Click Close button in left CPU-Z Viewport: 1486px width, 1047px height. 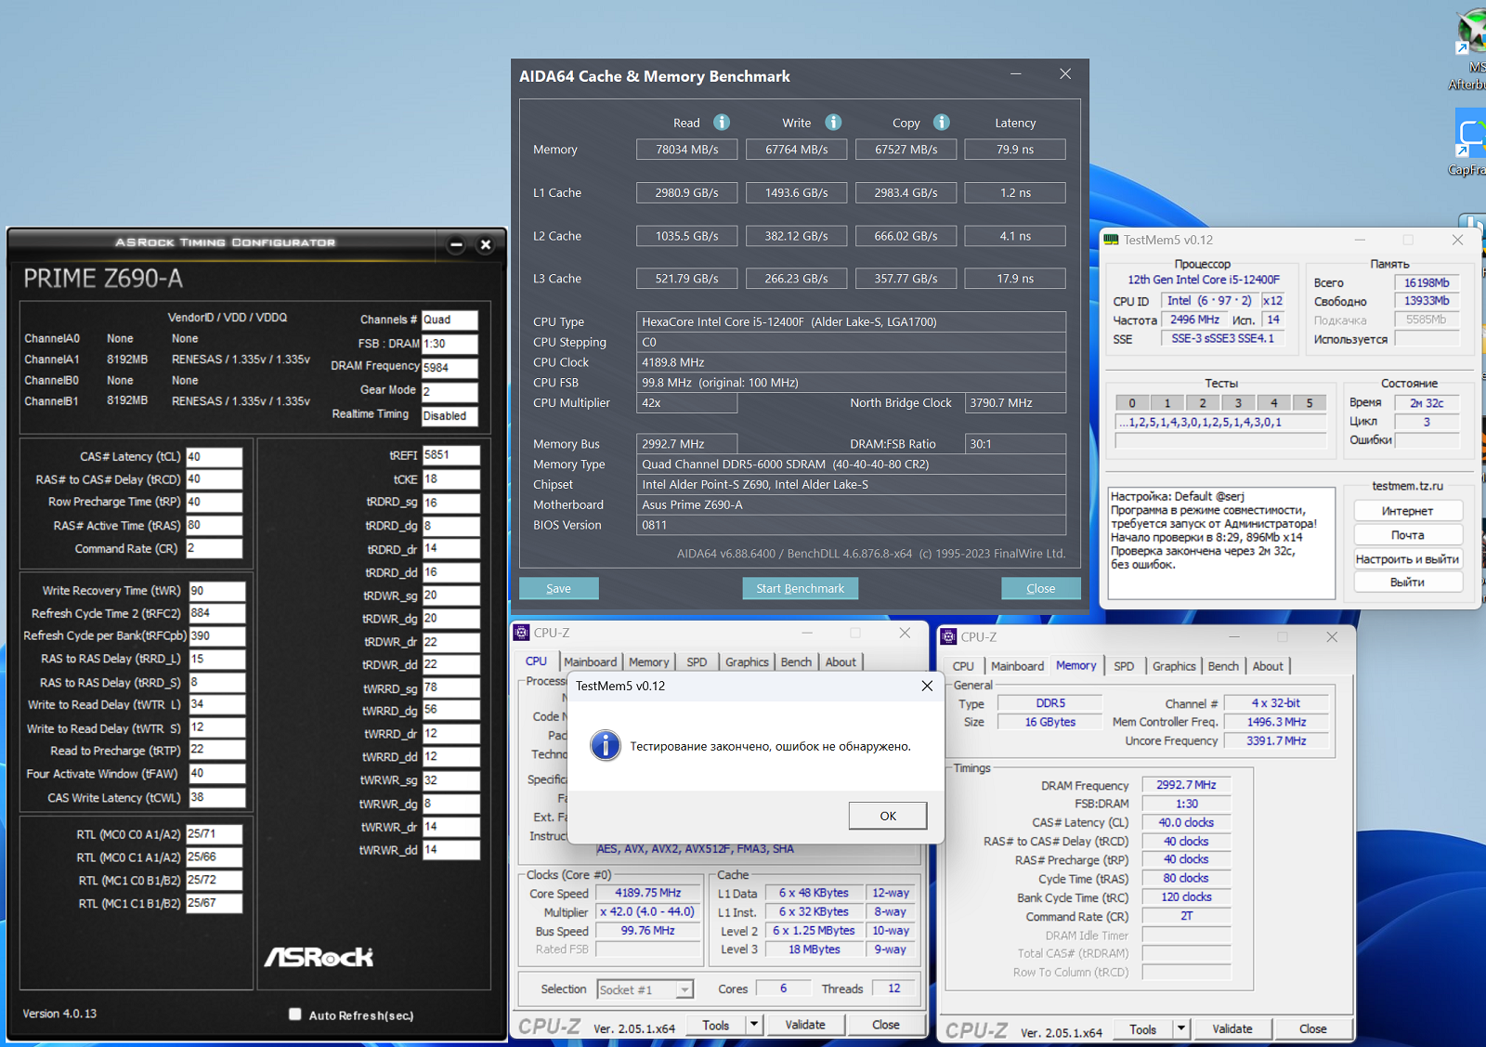[x=886, y=1025]
